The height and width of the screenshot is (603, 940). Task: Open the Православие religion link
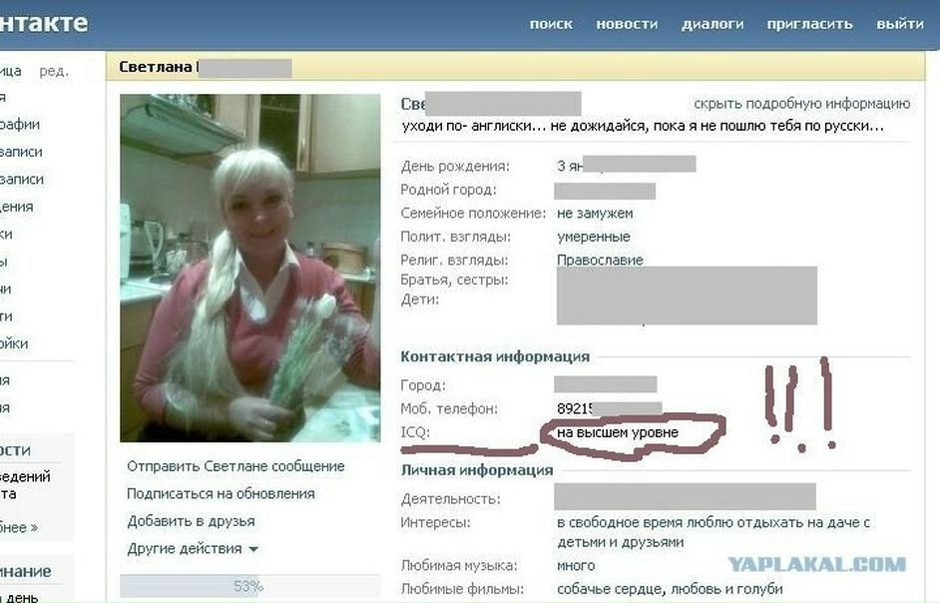coord(600,260)
